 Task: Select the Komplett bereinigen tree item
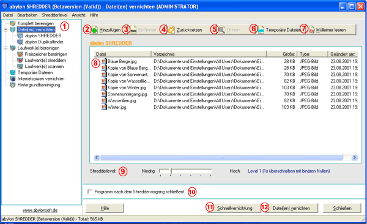pyautogui.click(x=35, y=23)
